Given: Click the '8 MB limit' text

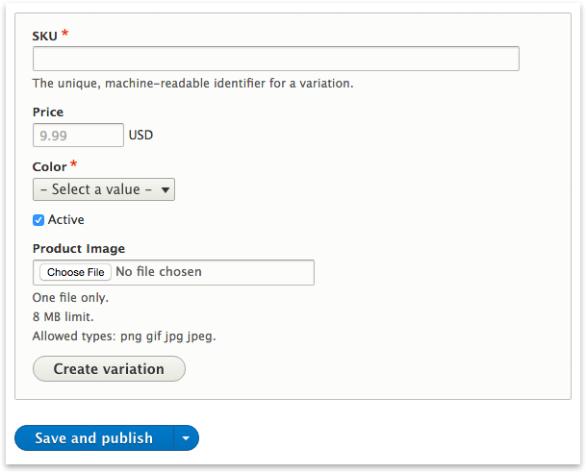Looking at the screenshot, I should point(64,316).
